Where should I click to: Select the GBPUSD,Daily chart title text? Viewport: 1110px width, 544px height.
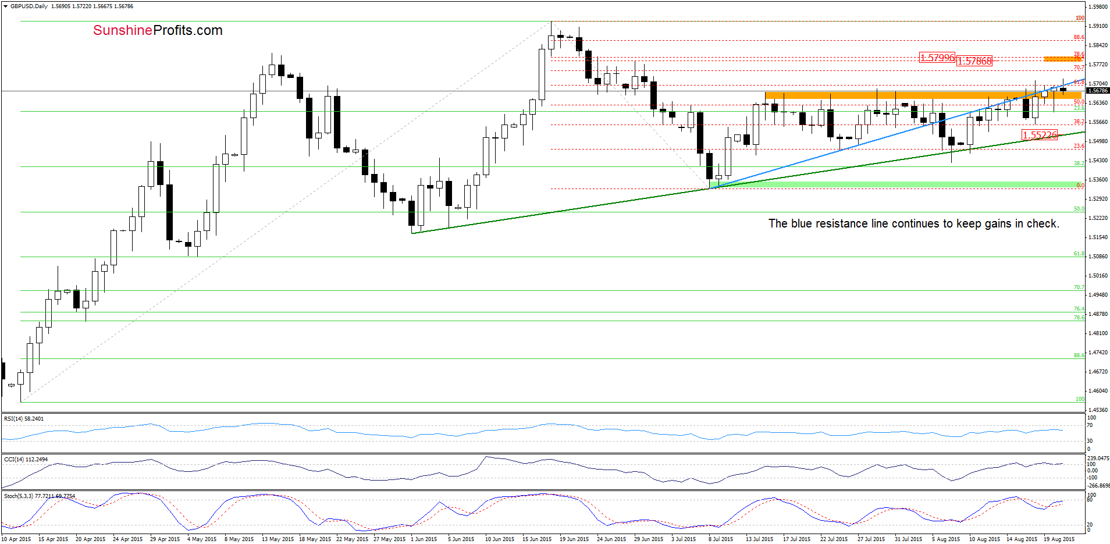click(x=29, y=6)
